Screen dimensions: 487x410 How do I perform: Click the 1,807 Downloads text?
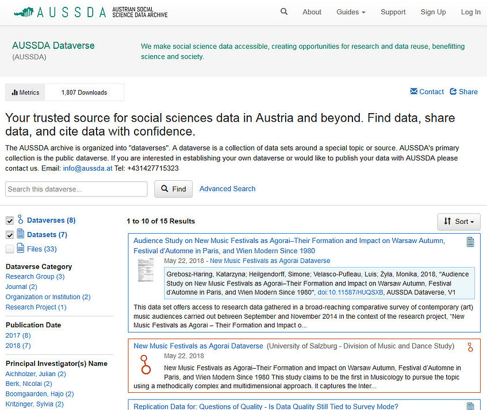tap(84, 92)
